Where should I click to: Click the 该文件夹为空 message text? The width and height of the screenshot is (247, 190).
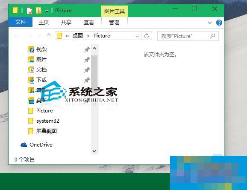pos(160,55)
